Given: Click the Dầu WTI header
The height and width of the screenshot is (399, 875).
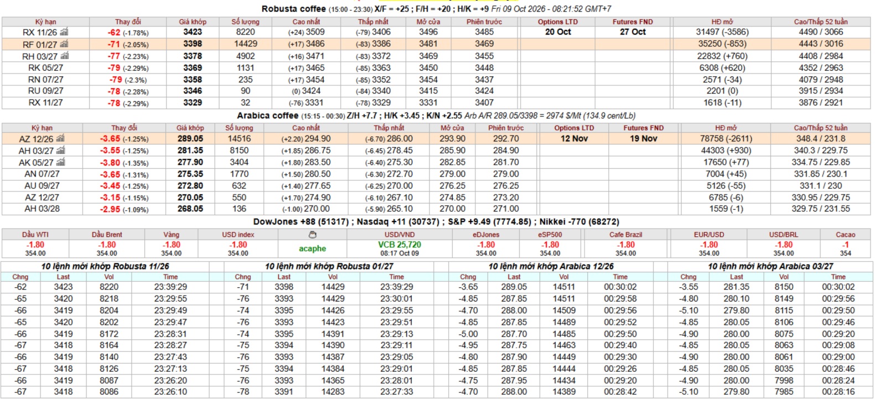Looking at the screenshot, I should [x=35, y=235].
